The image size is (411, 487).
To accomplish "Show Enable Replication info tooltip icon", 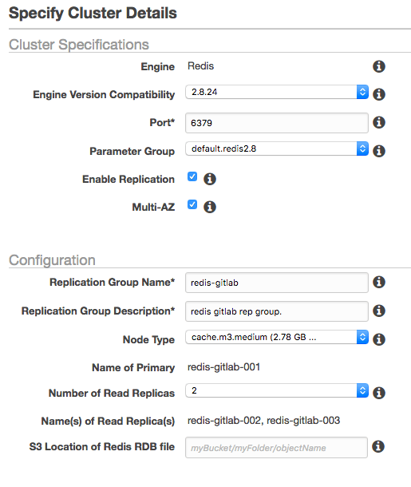I will click(210, 179).
